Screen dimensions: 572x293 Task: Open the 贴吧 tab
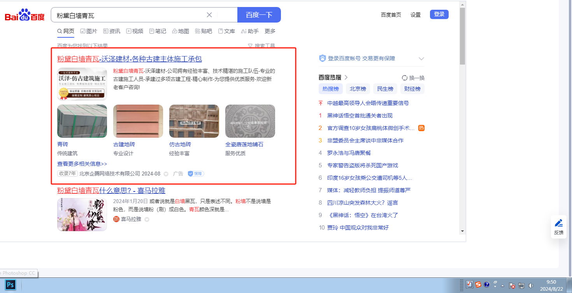click(204, 31)
